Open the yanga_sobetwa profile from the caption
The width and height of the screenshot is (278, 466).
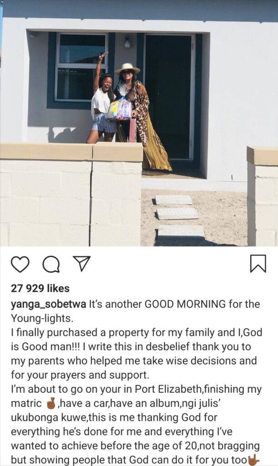tap(48, 304)
